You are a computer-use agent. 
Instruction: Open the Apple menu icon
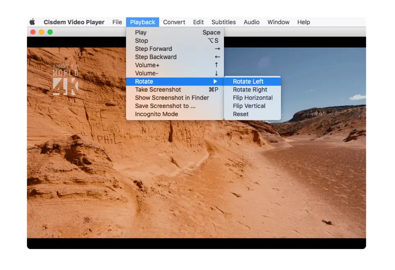click(x=32, y=22)
